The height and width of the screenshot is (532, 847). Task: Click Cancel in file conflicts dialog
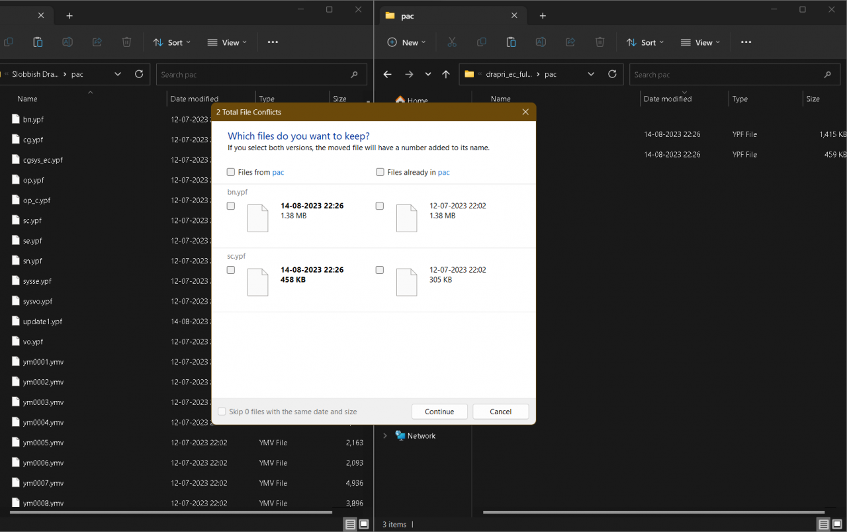pos(501,412)
